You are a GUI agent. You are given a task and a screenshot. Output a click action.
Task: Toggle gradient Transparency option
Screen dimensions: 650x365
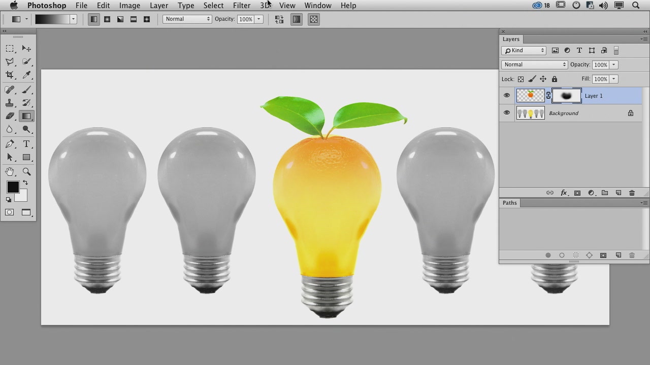(314, 19)
